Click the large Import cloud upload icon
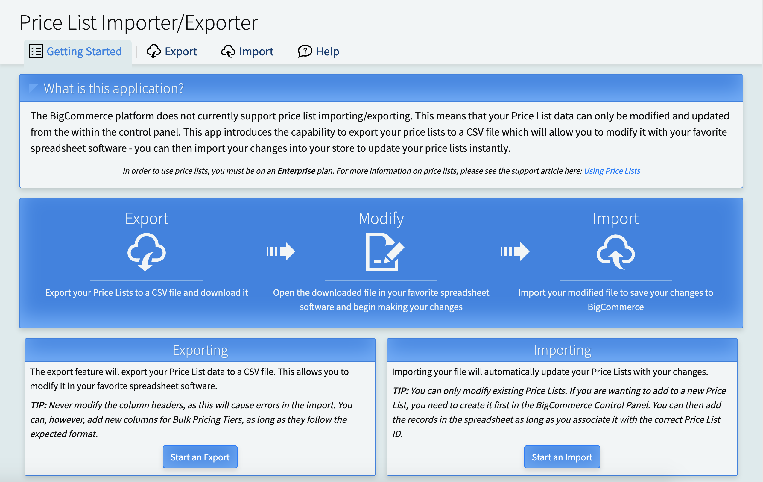 [616, 252]
